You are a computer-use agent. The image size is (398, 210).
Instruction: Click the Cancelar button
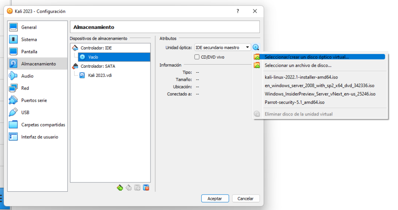246,199
